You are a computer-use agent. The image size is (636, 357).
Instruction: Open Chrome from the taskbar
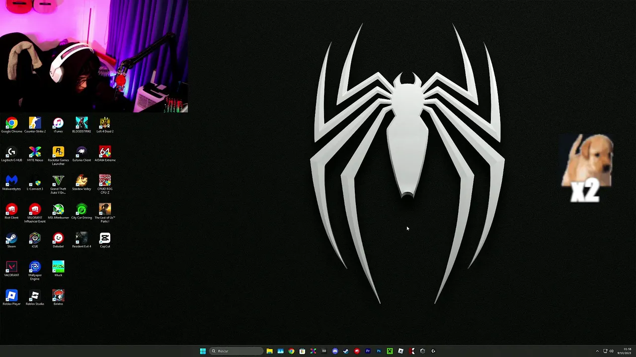[x=291, y=351]
